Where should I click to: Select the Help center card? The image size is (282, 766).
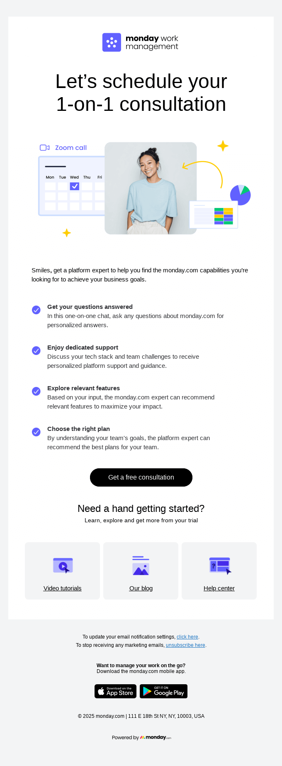click(x=219, y=570)
